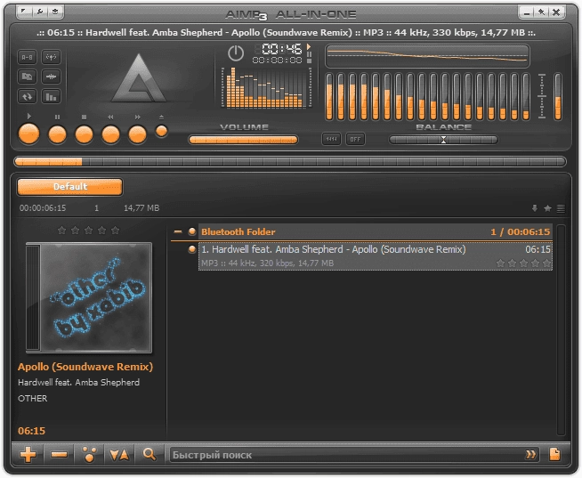Click the Apollo (Soundwave Remix) title text
Screen dimensions: 582x478
pos(85,367)
